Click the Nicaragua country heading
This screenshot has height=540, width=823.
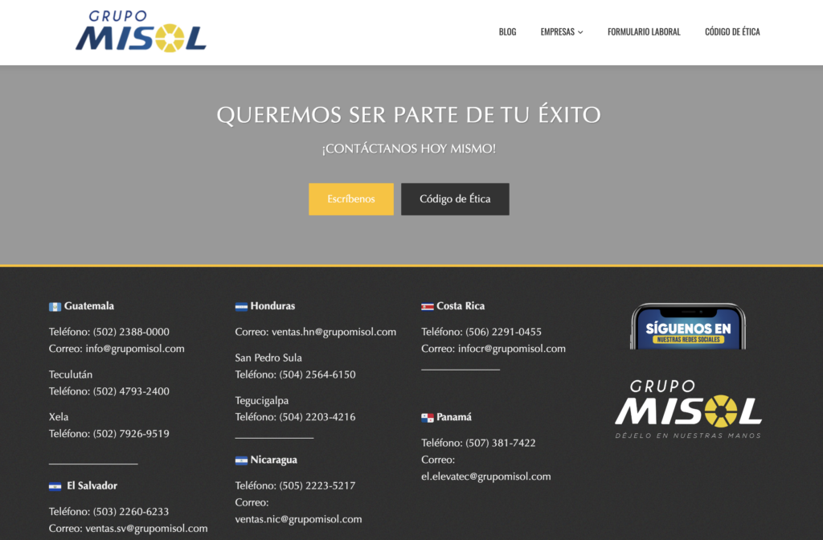click(x=274, y=460)
